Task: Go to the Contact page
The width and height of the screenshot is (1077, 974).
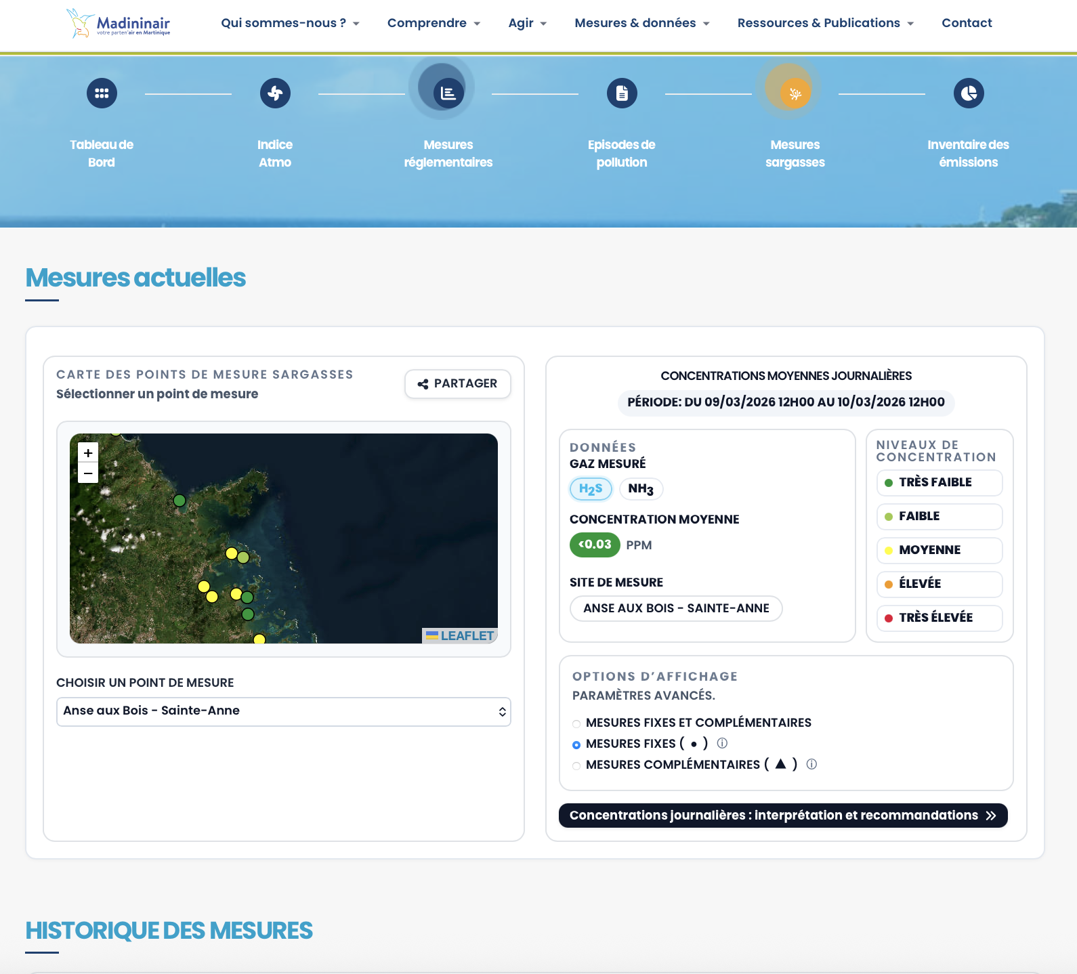Action: tap(967, 23)
